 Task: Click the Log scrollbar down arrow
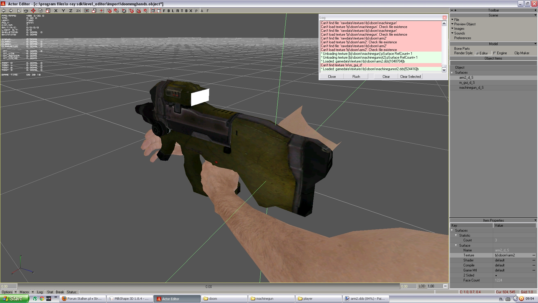coord(444,70)
